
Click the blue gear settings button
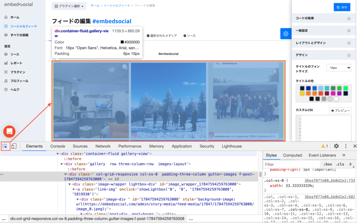286,34
